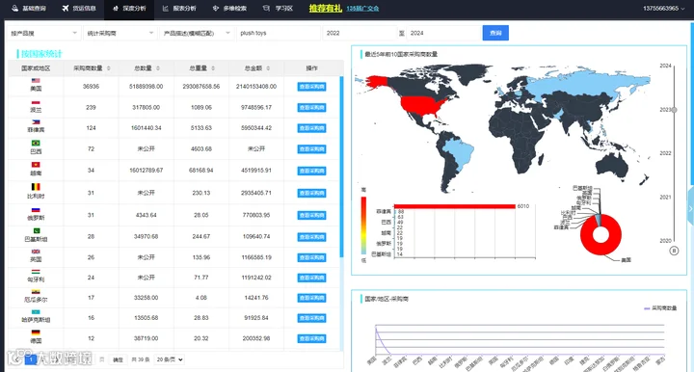The width and height of the screenshot is (694, 372).
Task: Open the 推荐有礼 promotional link
Action: [x=326, y=8]
